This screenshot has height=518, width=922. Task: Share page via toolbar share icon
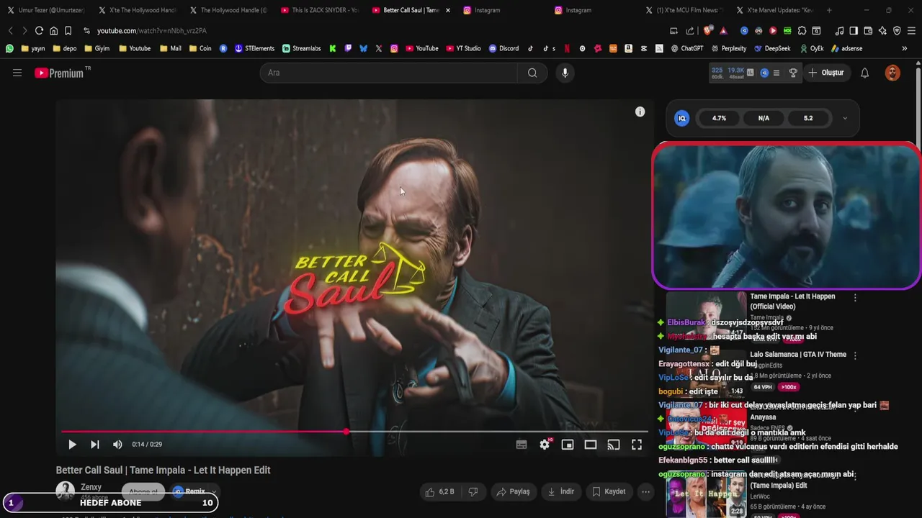tap(690, 31)
